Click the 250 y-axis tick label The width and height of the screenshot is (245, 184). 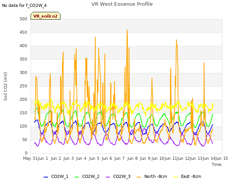pyautogui.click(x=23, y=86)
